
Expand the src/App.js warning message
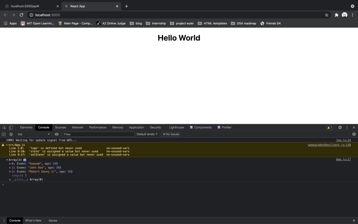[7, 145]
